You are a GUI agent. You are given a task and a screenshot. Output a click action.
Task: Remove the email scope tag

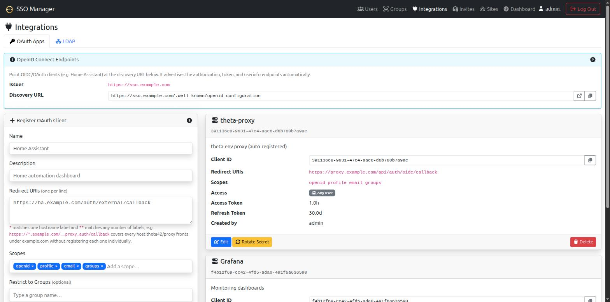[x=77, y=266]
